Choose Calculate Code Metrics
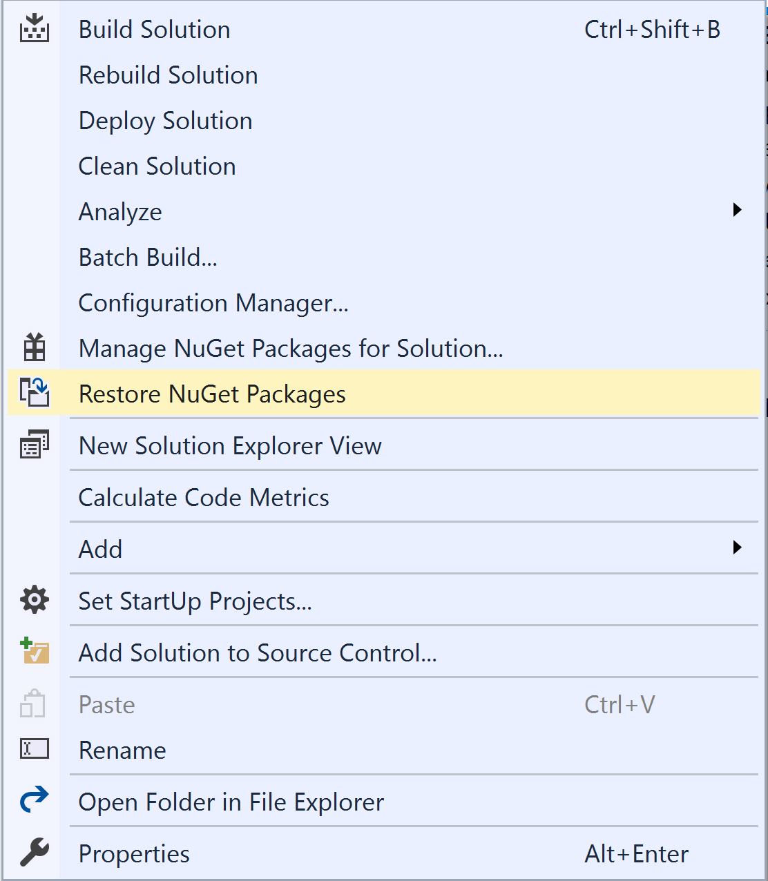 pos(204,496)
